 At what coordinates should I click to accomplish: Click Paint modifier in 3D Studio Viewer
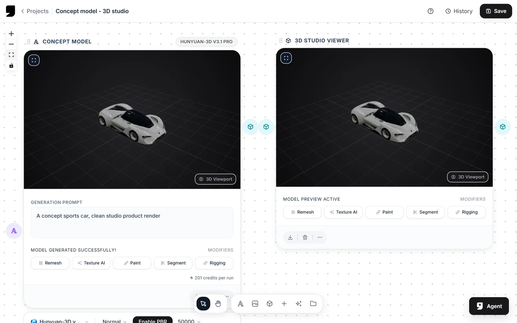pyautogui.click(x=384, y=212)
